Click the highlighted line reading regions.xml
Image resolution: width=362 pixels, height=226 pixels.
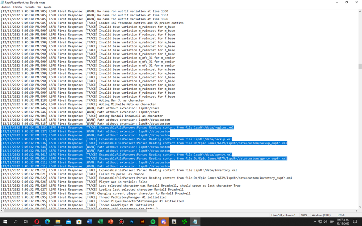(x=117, y=128)
